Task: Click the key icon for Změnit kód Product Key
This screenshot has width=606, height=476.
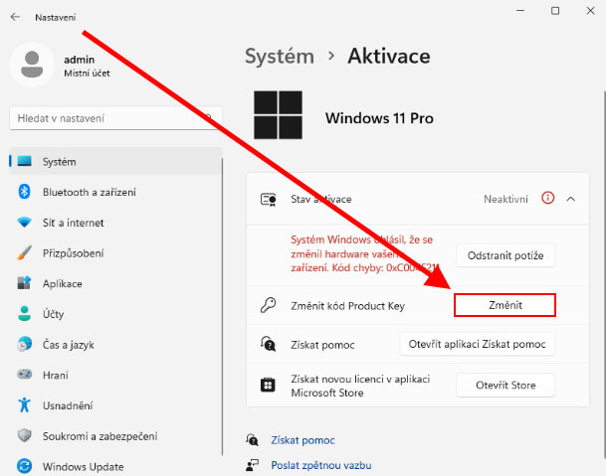Action: 269,305
